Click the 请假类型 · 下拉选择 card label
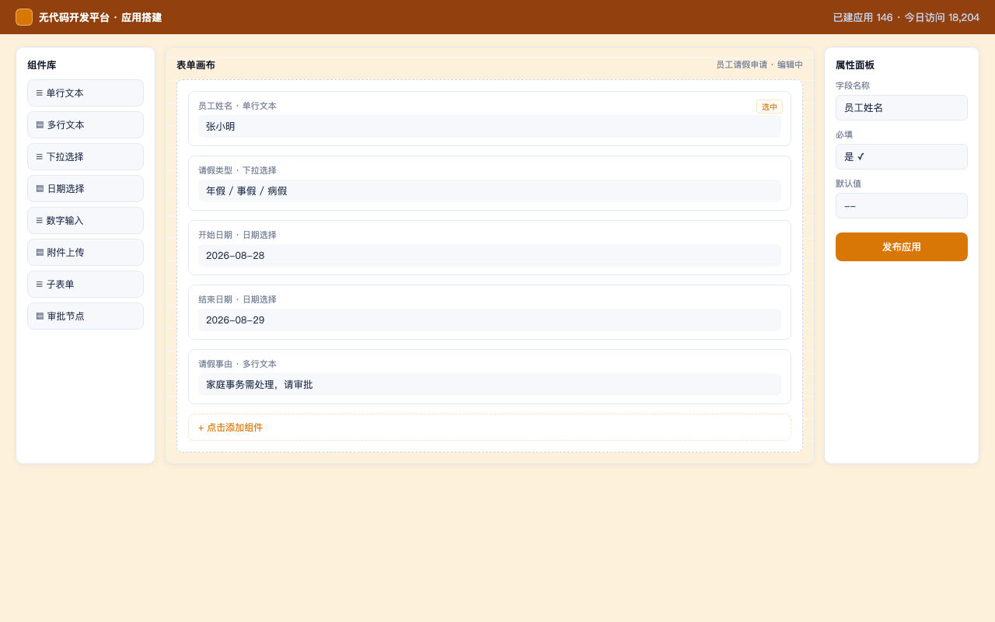This screenshot has width=995, height=622. [x=237, y=170]
